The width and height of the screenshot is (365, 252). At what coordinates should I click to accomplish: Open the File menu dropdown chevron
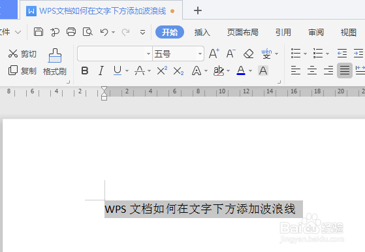[x=18, y=32]
